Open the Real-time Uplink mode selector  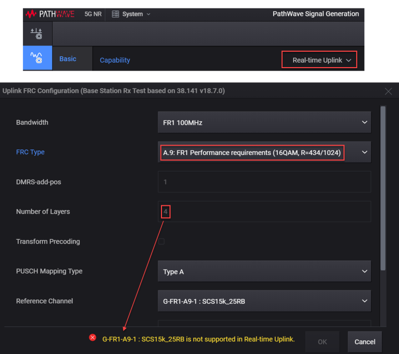tap(319, 60)
